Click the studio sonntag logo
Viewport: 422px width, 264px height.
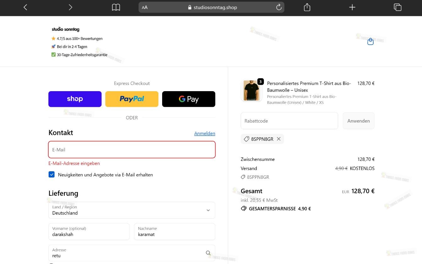pos(65,29)
